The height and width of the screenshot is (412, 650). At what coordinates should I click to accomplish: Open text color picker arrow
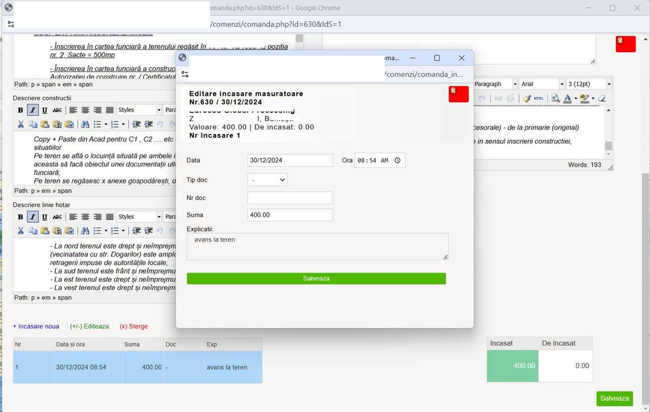(575, 98)
